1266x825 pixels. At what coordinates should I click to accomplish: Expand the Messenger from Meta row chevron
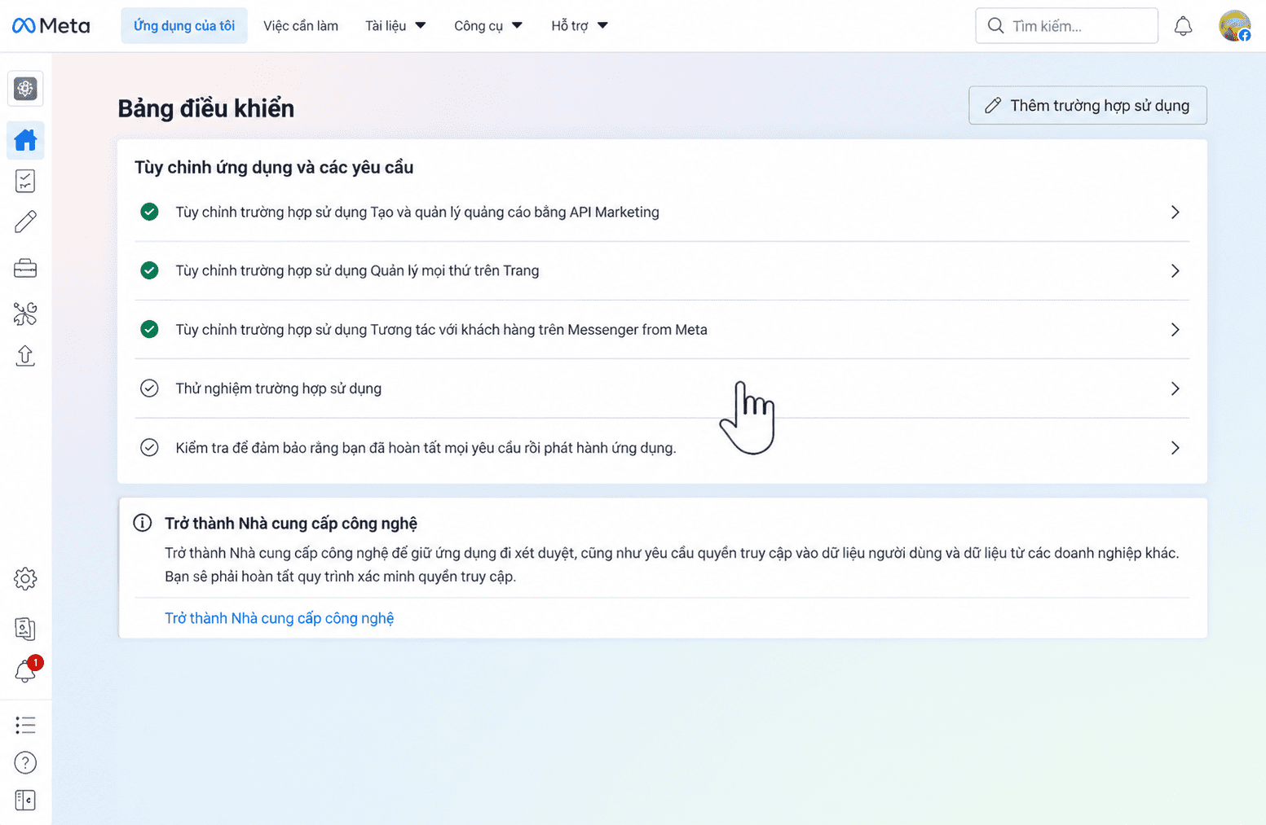pyautogui.click(x=1175, y=329)
